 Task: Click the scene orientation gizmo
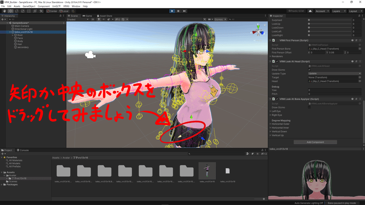pyautogui.click(x=258, y=30)
